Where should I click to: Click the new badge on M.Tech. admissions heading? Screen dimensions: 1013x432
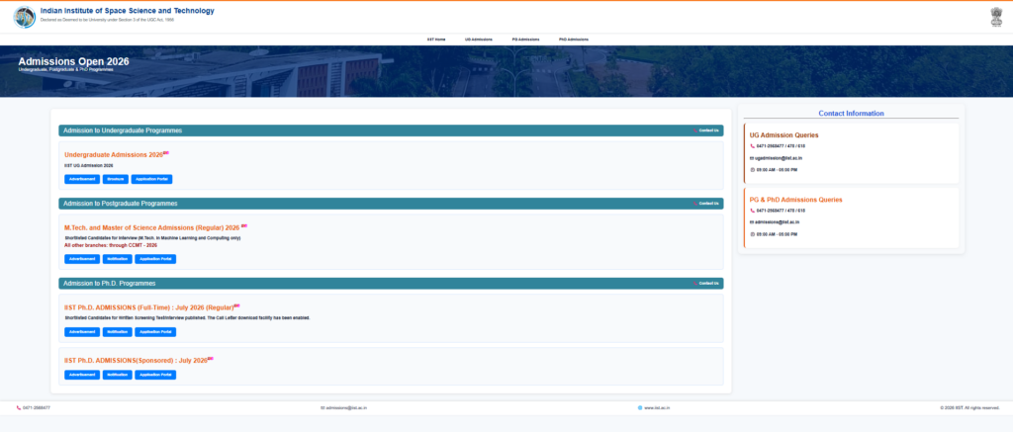[243, 226]
